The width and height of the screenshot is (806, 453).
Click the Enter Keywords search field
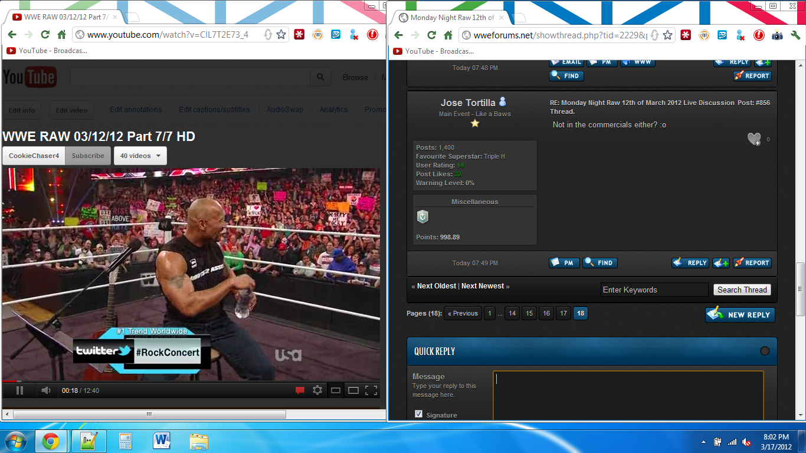click(654, 290)
